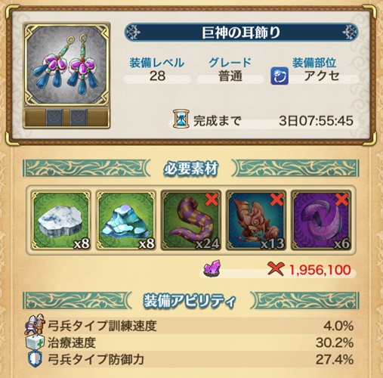
Task: Tap the first-aid kit 治療速度 icon
Action: tap(36, 342)
